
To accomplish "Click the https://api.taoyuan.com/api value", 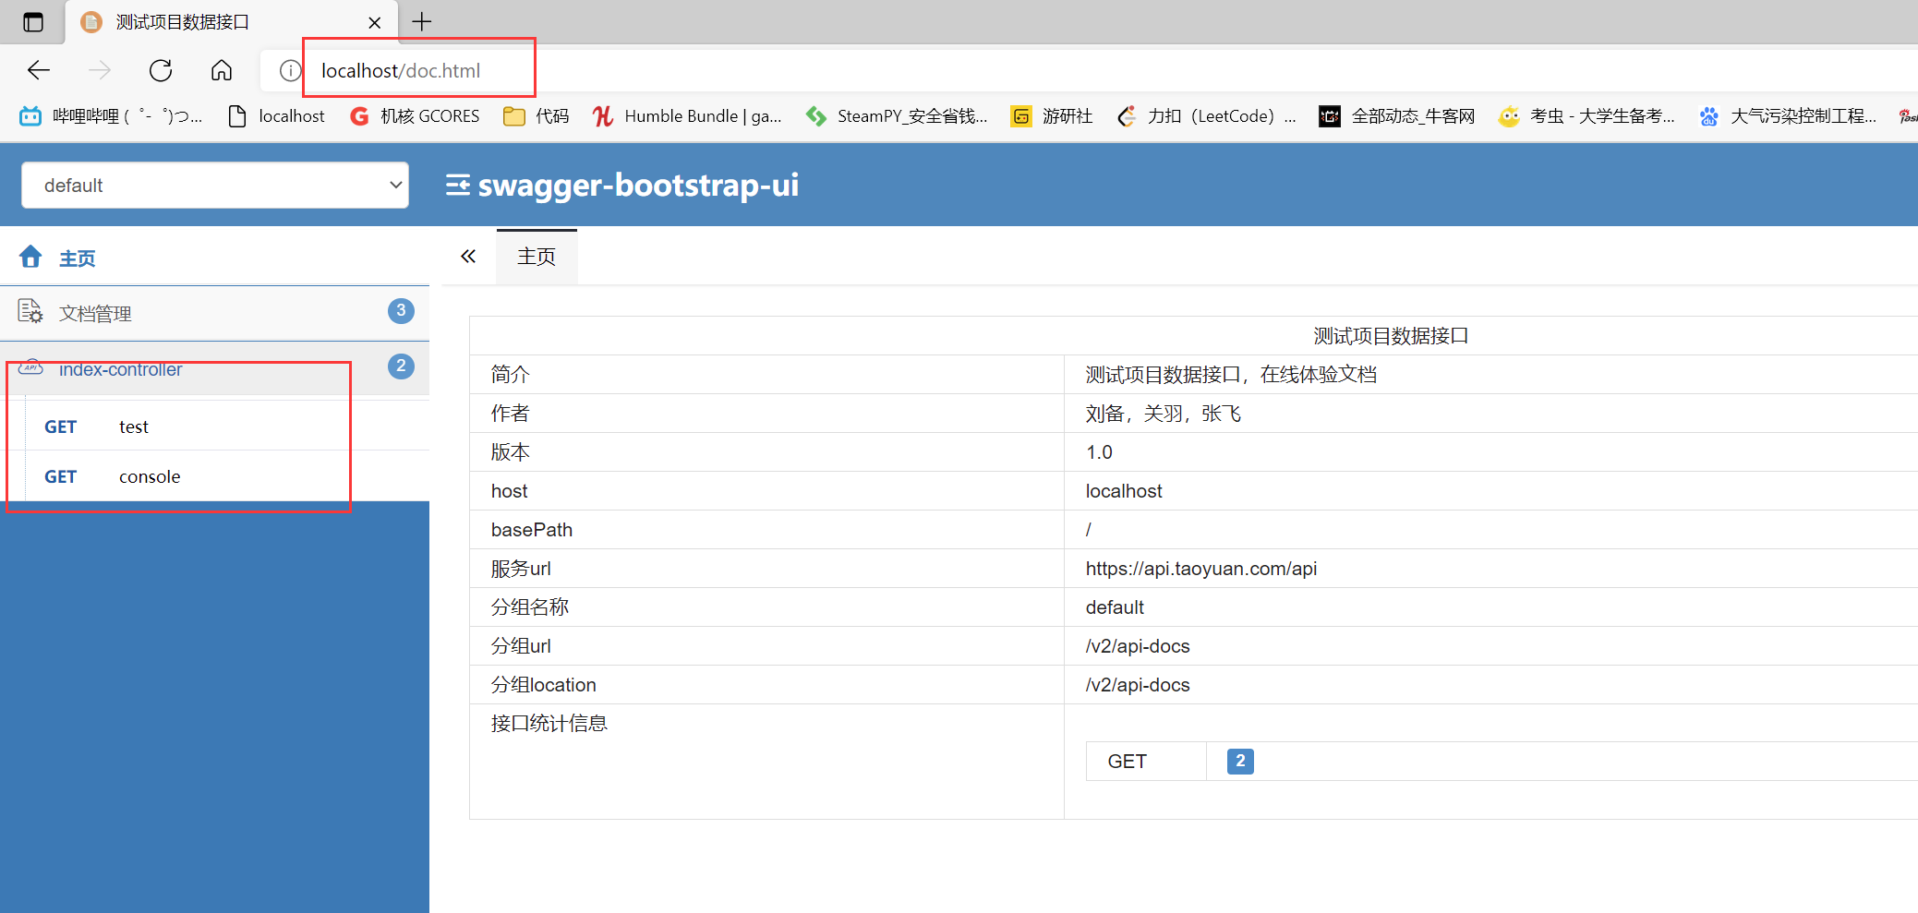I will [1201, 569].
